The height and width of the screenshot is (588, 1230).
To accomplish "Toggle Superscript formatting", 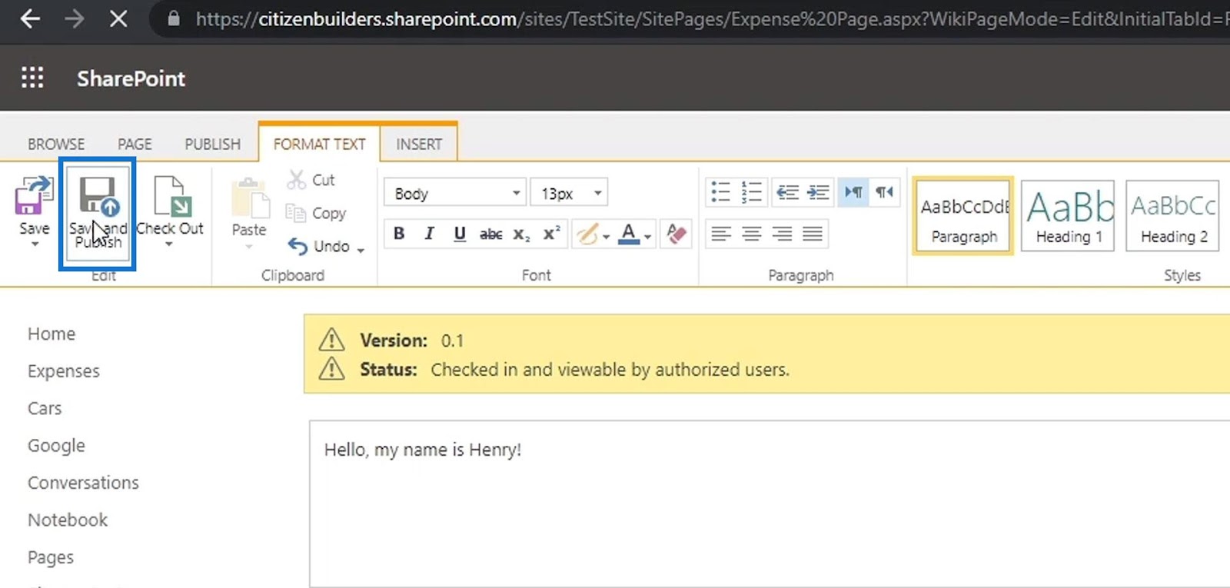I will point(552,234).
